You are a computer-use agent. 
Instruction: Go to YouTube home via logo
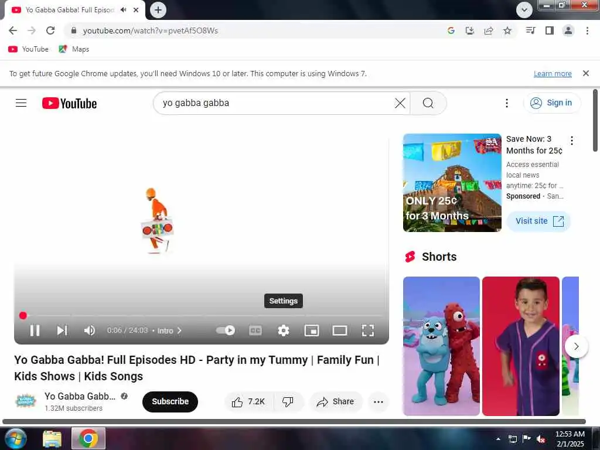69,103
